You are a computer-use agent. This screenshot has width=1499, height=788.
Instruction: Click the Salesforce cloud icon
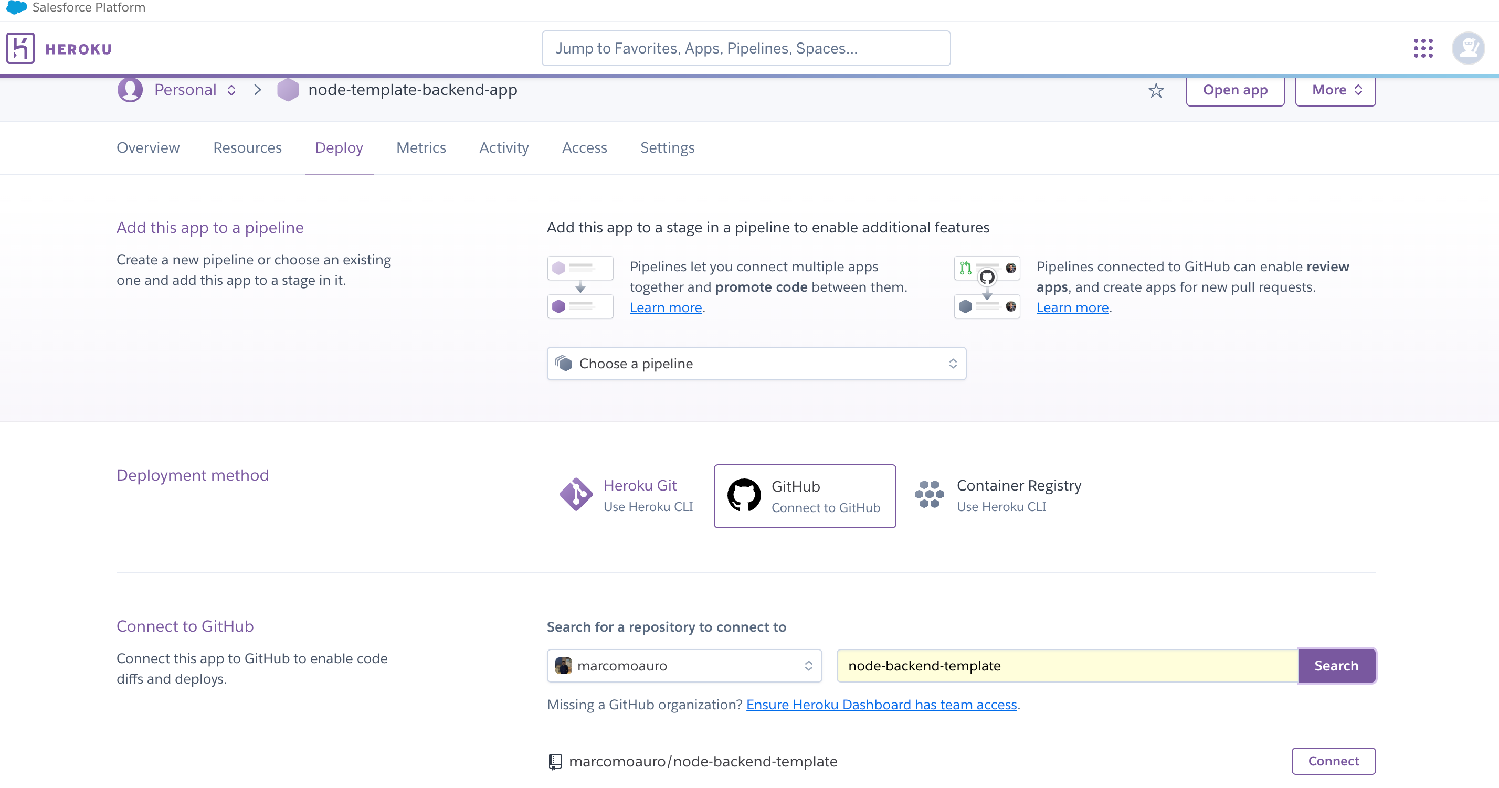[16, 7]
